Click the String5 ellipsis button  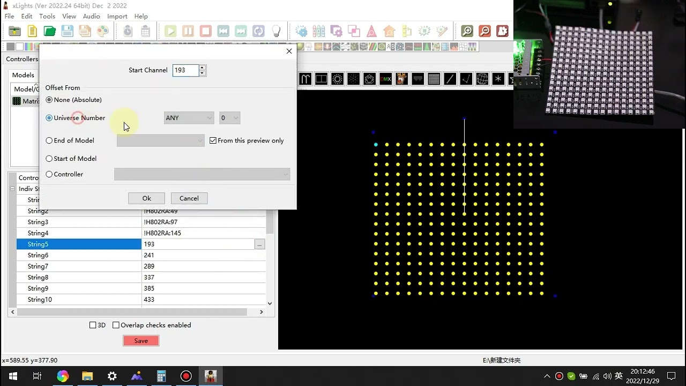259,244
